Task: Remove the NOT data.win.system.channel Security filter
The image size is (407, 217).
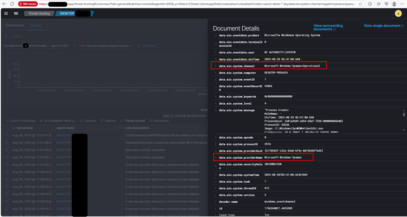Action: 131,46
